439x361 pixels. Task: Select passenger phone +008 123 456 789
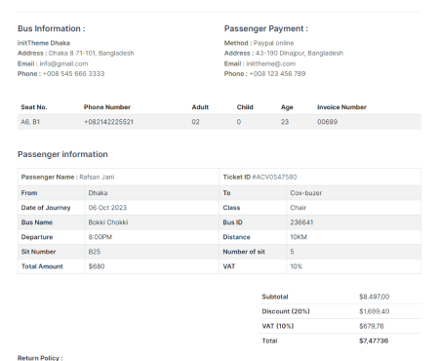click(277, 73)
